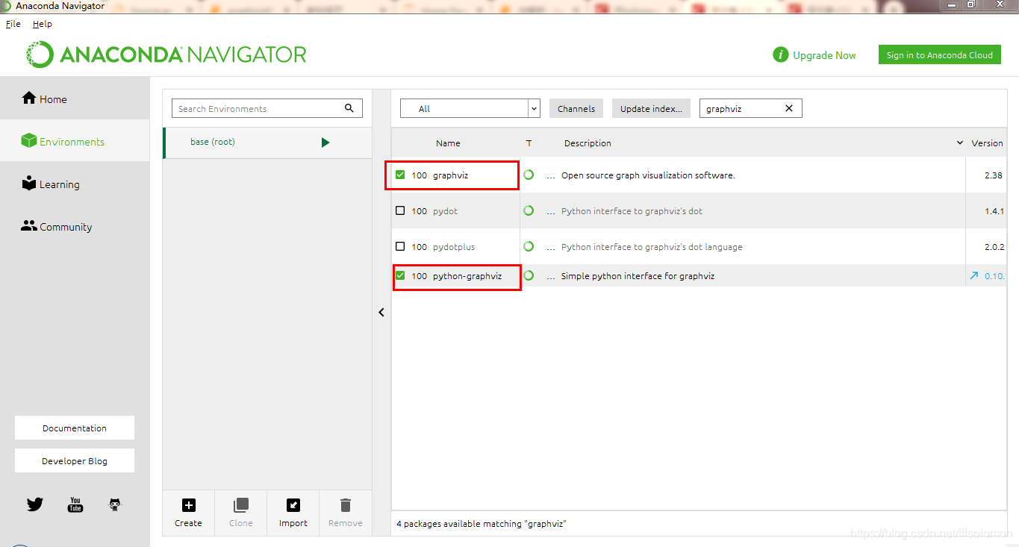
Task: Click the Remove trash icon
Action: point(346,505)
